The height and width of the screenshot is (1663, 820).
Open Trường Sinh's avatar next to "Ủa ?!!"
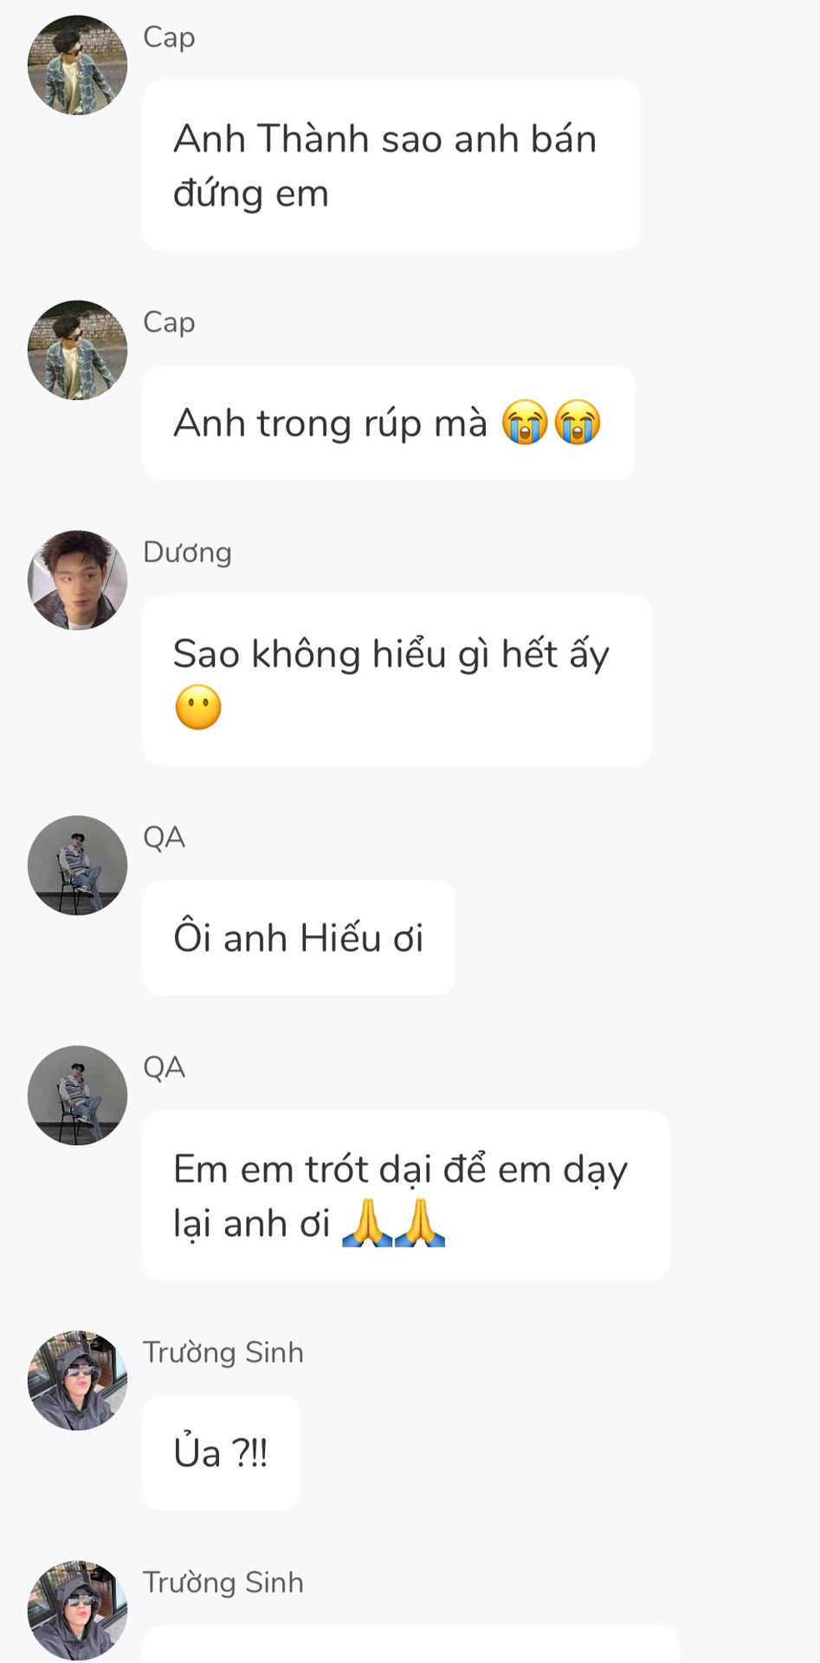(x=77, y=1381)
